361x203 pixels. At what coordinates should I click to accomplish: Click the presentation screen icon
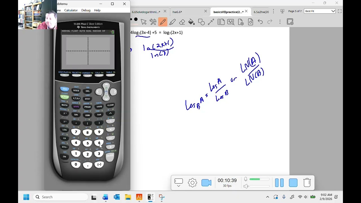pos(282,11)
